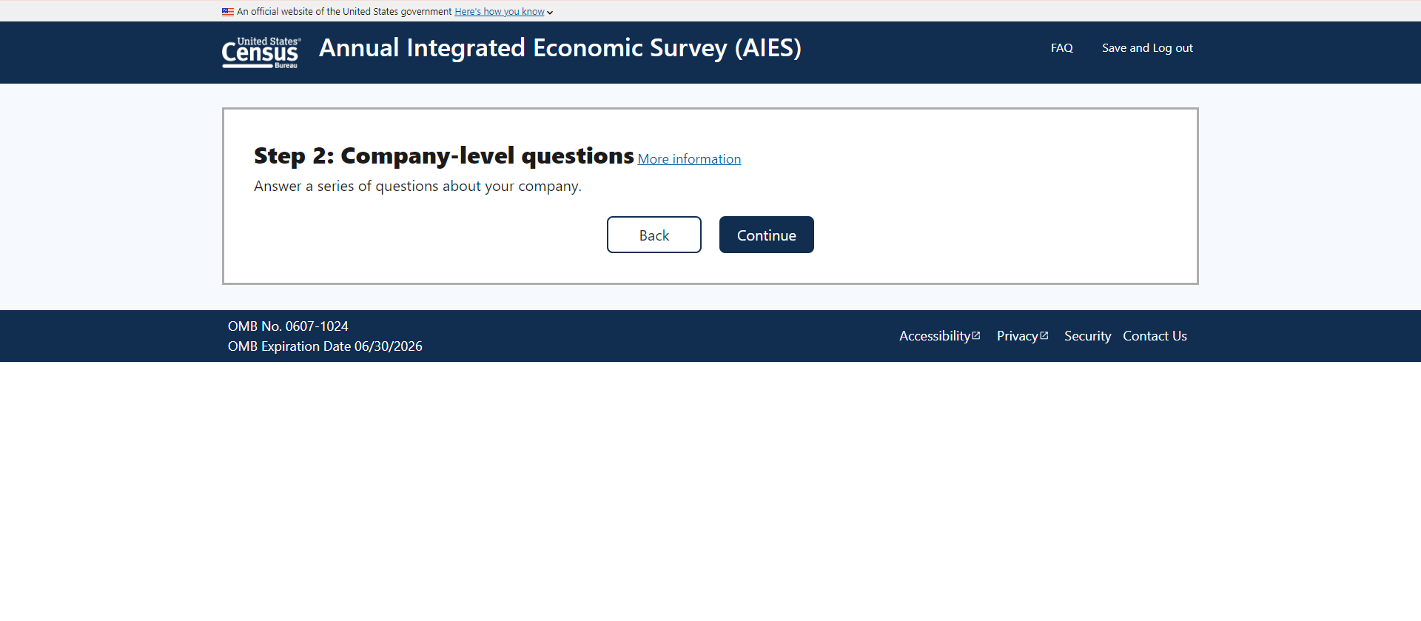Click the official government website banner text
This screenshot has width=1421, height=621.
click(x=343, y=12)
